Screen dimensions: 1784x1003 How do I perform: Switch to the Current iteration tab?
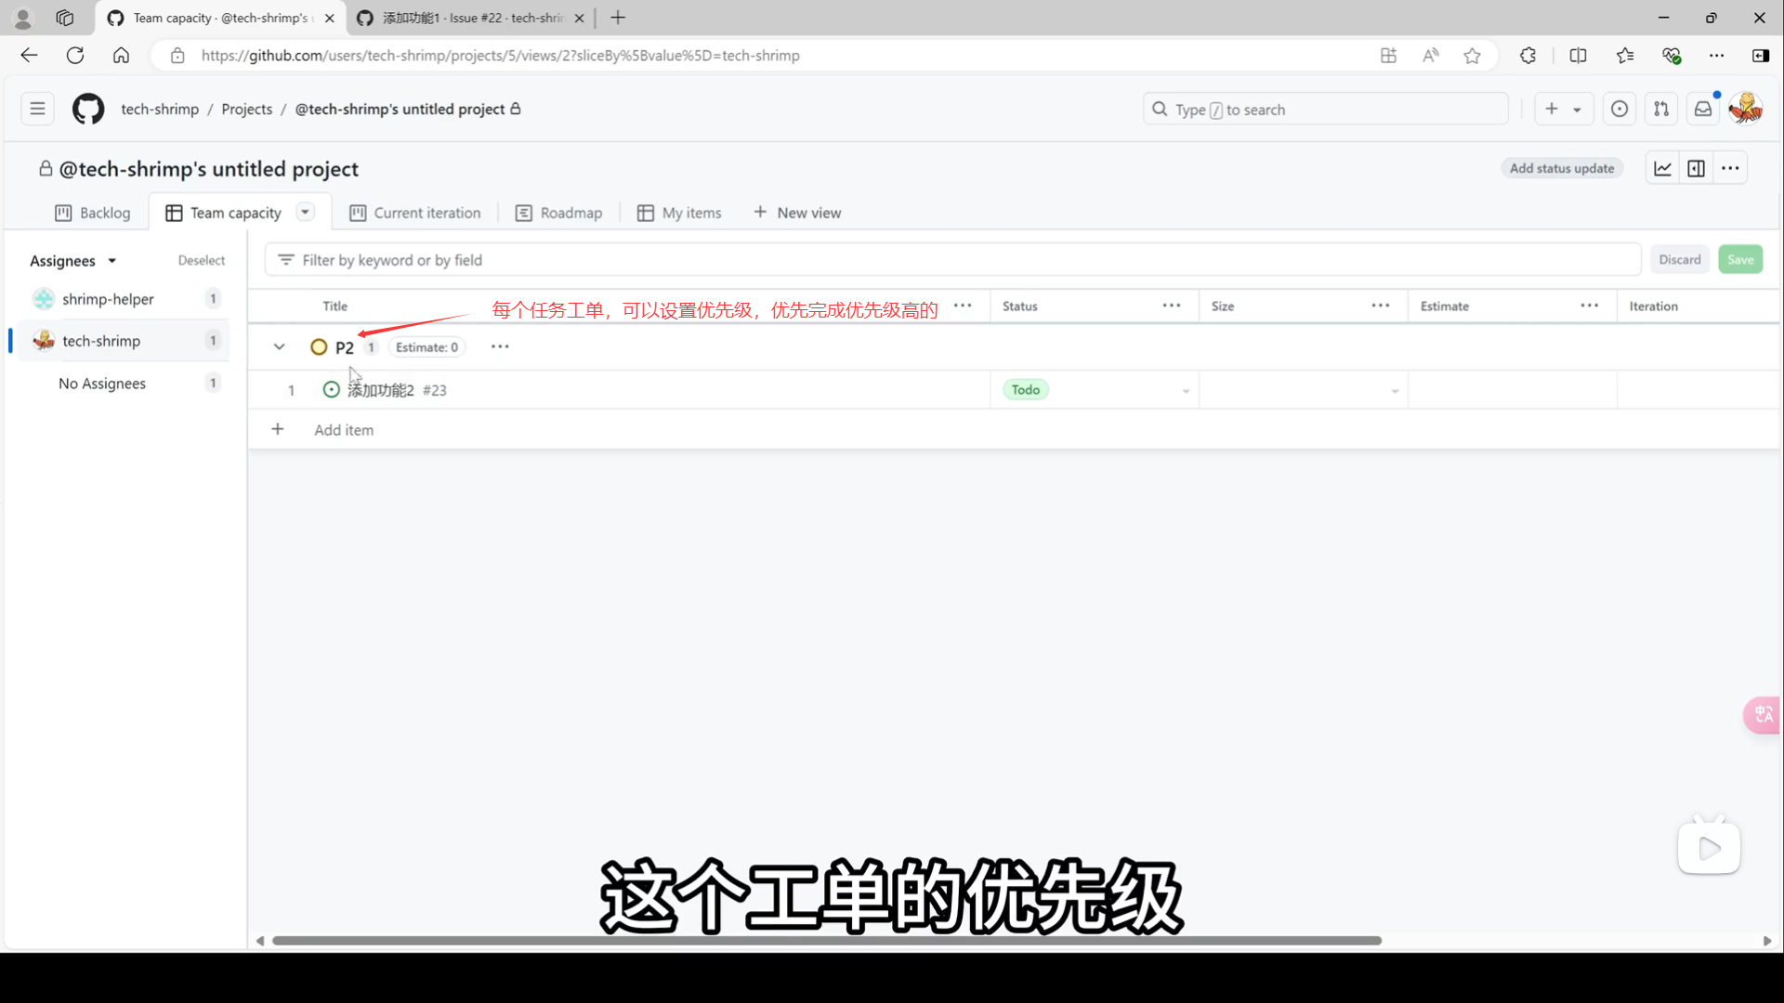415,213
